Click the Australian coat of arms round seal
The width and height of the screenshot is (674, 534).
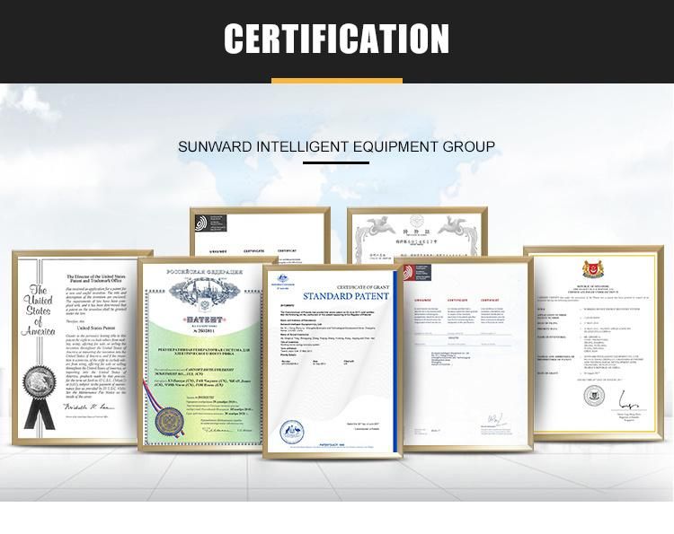[x=291, y=433]
